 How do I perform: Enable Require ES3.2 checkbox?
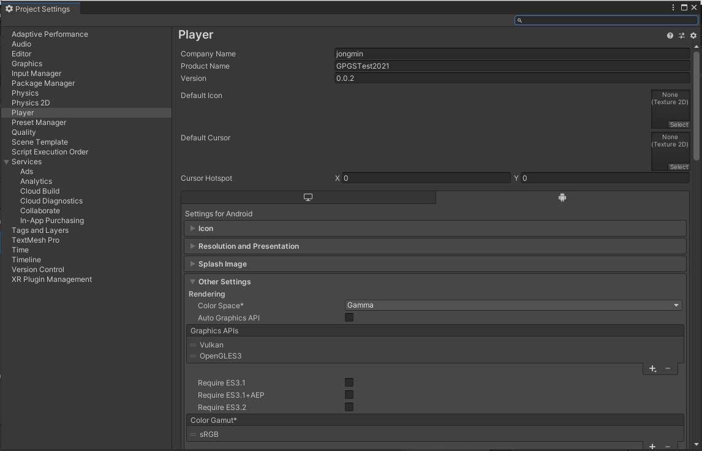[349, 407]
